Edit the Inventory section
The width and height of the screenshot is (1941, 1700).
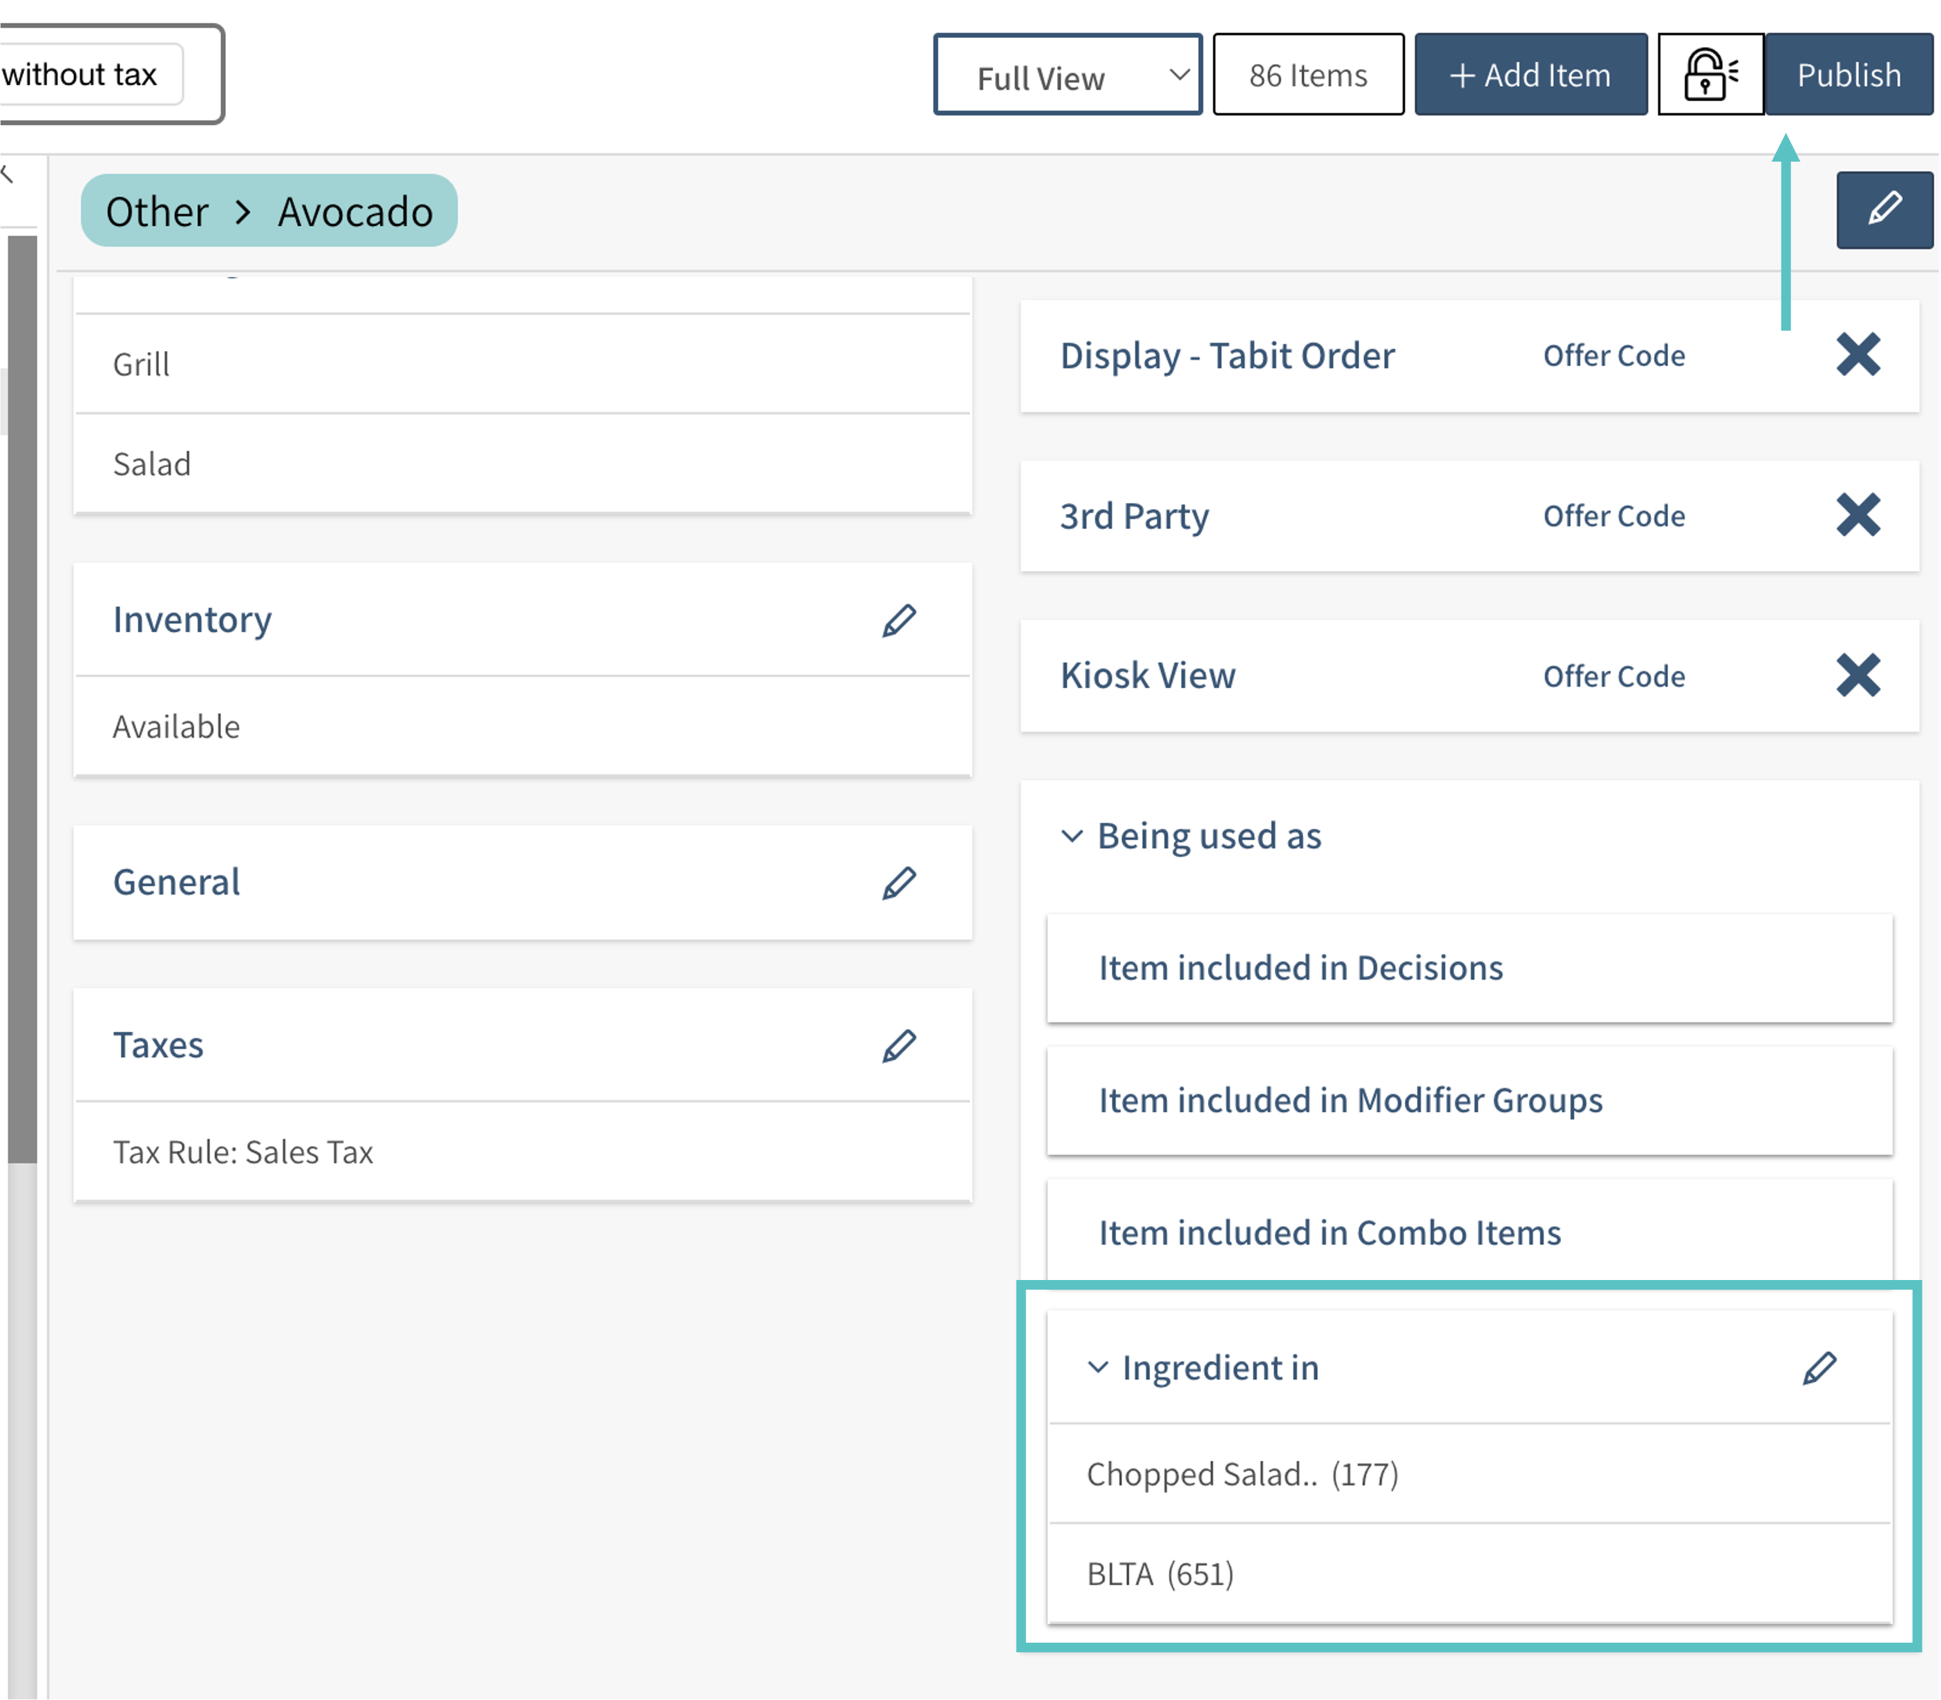(898, 620)
